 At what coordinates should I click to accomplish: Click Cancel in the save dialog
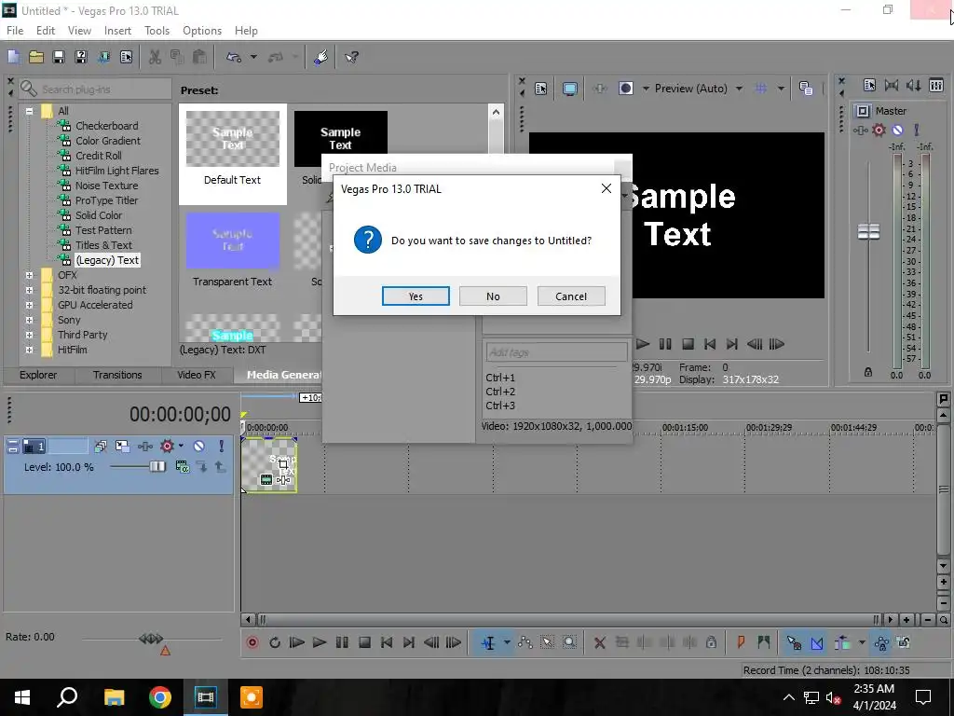tap(571, 296)
